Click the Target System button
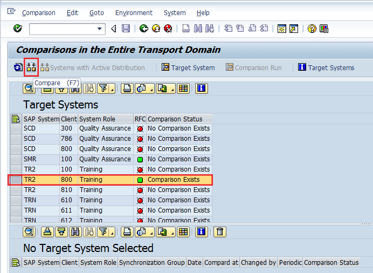This screenshot has height=273, width=373. (188, 67)
